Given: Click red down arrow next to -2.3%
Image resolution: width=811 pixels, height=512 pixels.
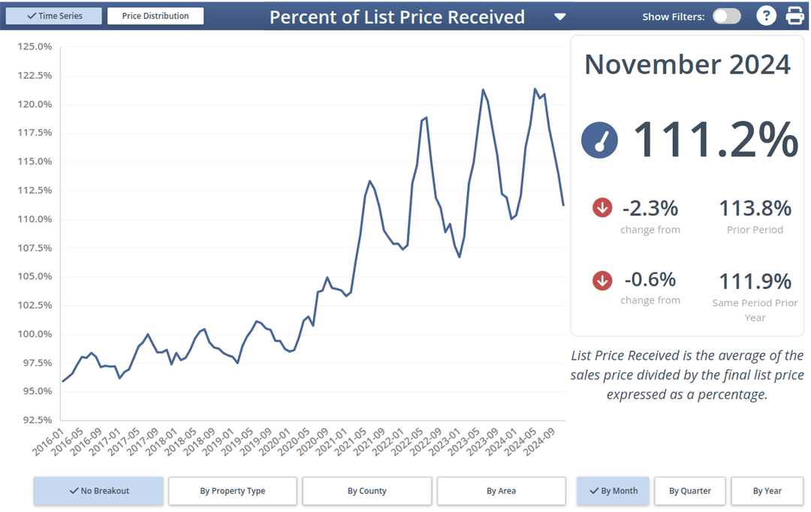Looking at the screenshot, I should pyautogui.click(x=602, y=207).
